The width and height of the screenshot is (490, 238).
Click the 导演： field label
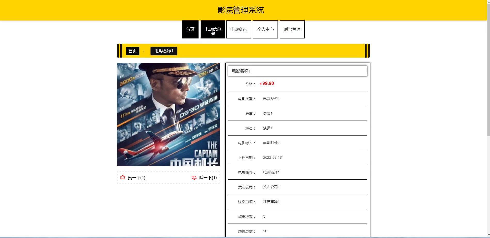click(x=250, y=114)
